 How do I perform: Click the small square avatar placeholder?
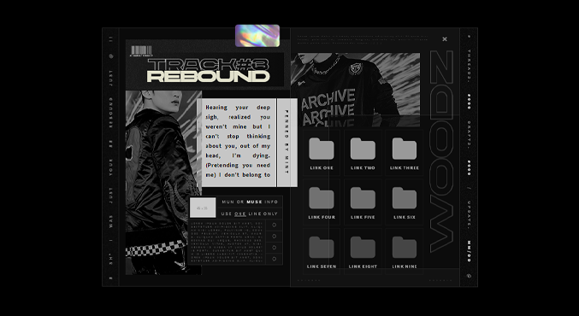point(203,208)
